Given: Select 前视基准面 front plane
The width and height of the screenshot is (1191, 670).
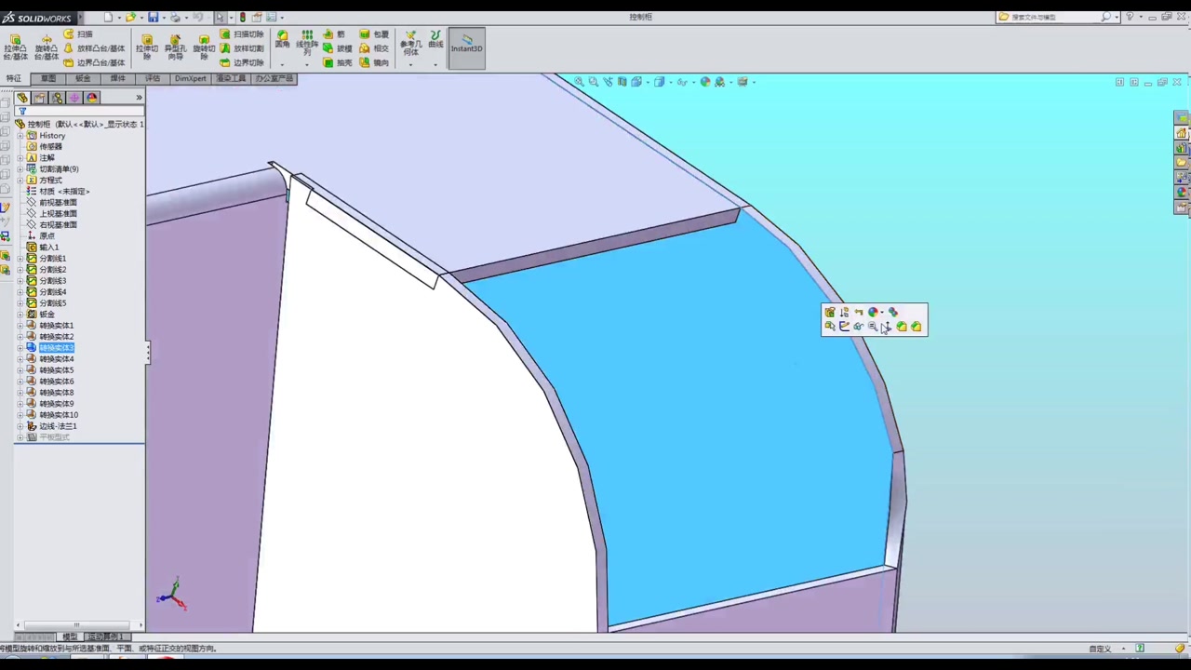Looking at the screenshot, I should point(58,203).
